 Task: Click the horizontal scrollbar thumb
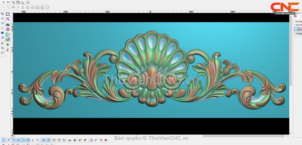(x=244, y=136)
